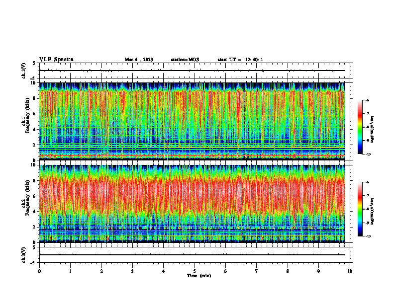394x304 pixels.
Task: Click the log(PSD) label beside ch.1 color bar
Action: coord(373,130)
